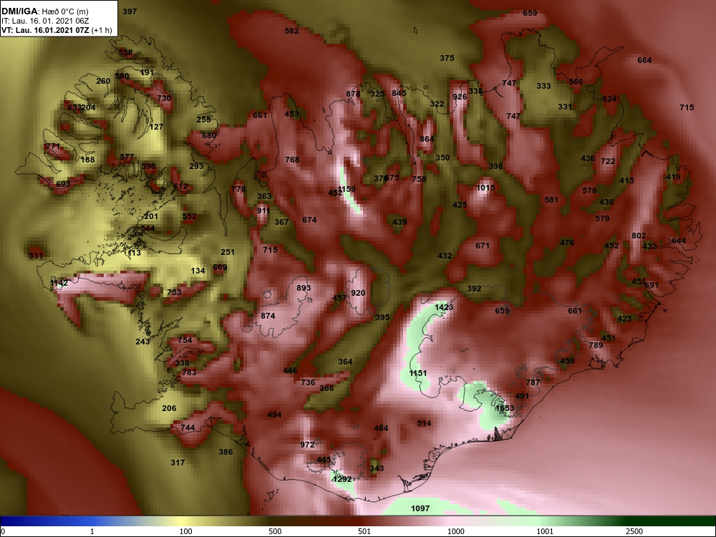The width and height of the screenshot is (716, 537).
Task: Click the map value 375
Action: coord(447,58)
